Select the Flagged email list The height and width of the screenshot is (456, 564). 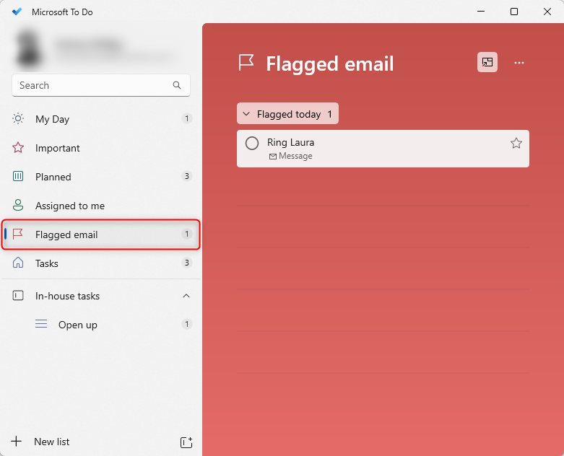coord(100,234)
